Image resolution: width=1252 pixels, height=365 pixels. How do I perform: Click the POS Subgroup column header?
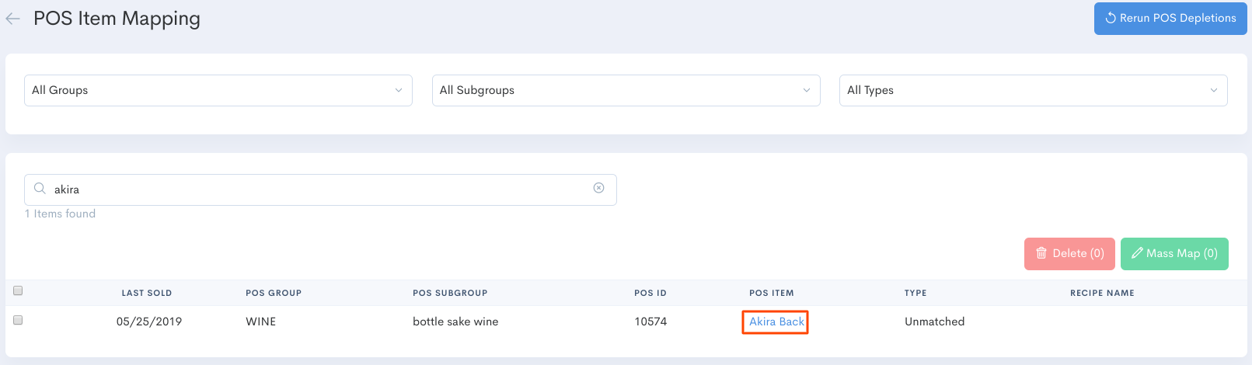click(450, 293)
